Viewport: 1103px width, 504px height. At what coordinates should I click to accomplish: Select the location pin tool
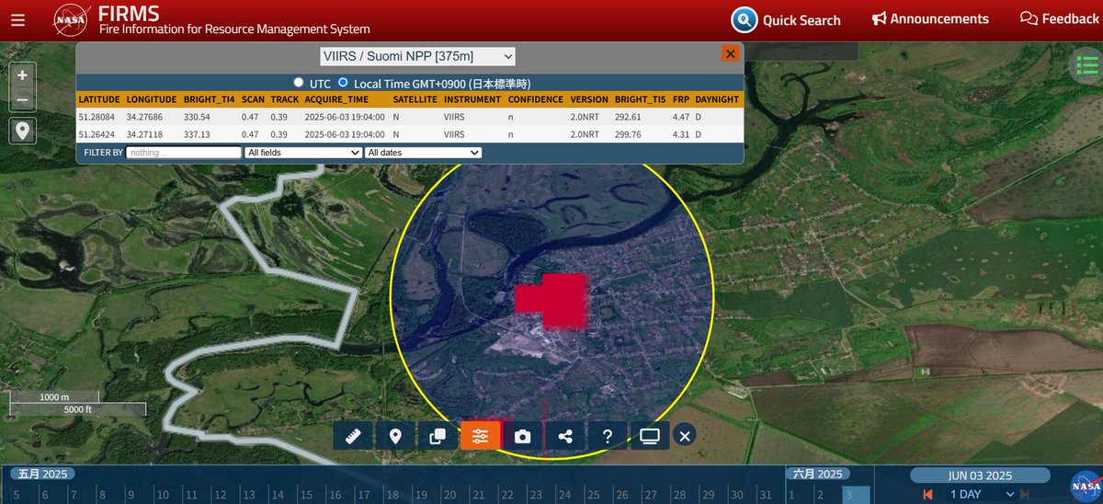tap(395, 436)
